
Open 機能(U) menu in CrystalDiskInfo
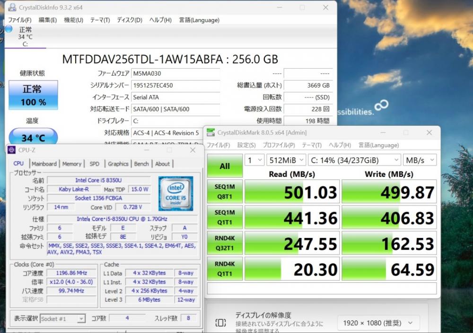(x=74, y=20)
